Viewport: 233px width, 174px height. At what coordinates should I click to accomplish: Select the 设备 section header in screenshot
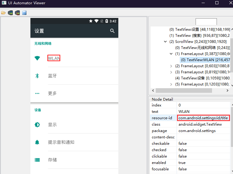point(38,110)
